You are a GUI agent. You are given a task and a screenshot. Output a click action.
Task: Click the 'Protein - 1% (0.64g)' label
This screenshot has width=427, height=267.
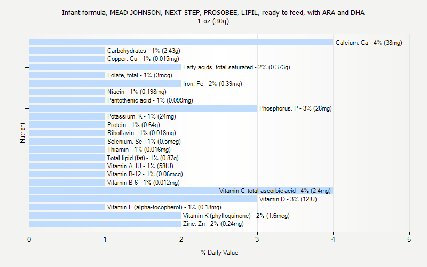click(x=133, y=125)
